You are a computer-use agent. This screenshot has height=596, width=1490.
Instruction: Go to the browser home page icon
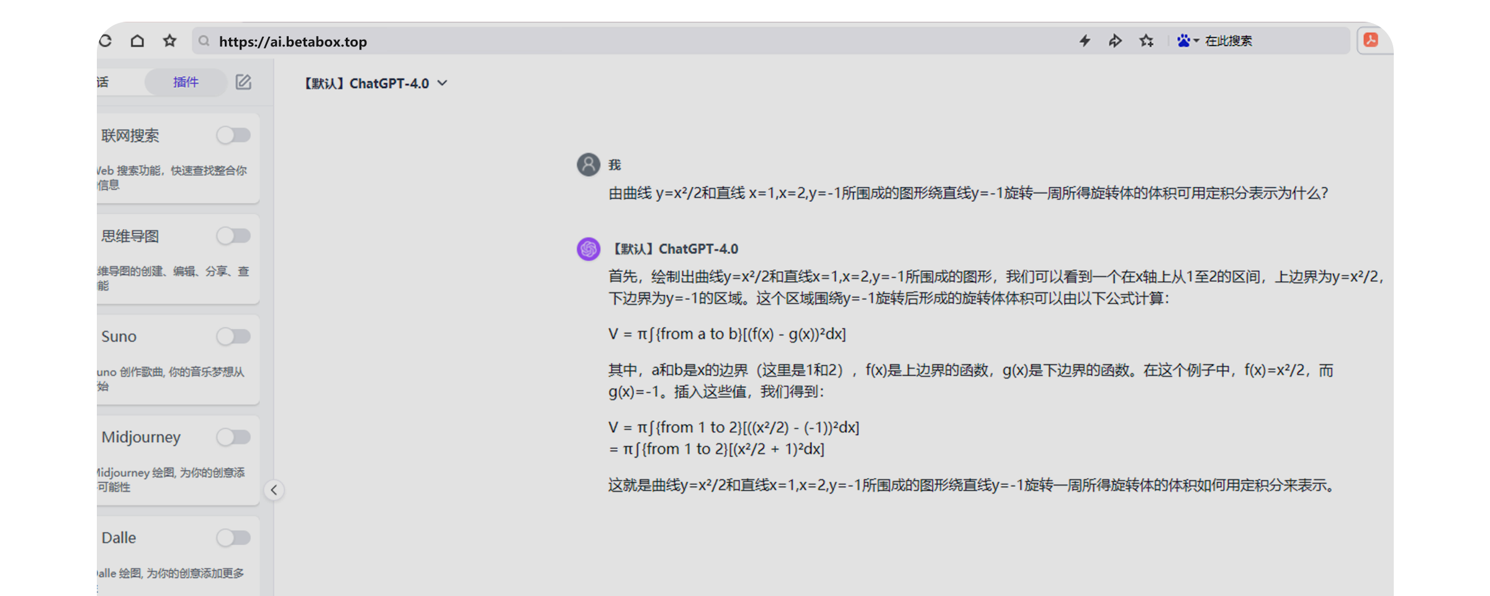click(137, 41)
